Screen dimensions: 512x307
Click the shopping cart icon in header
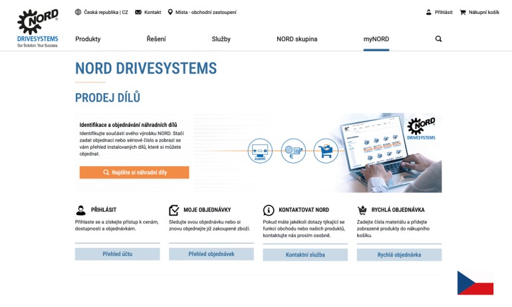(x=463, y=12)
